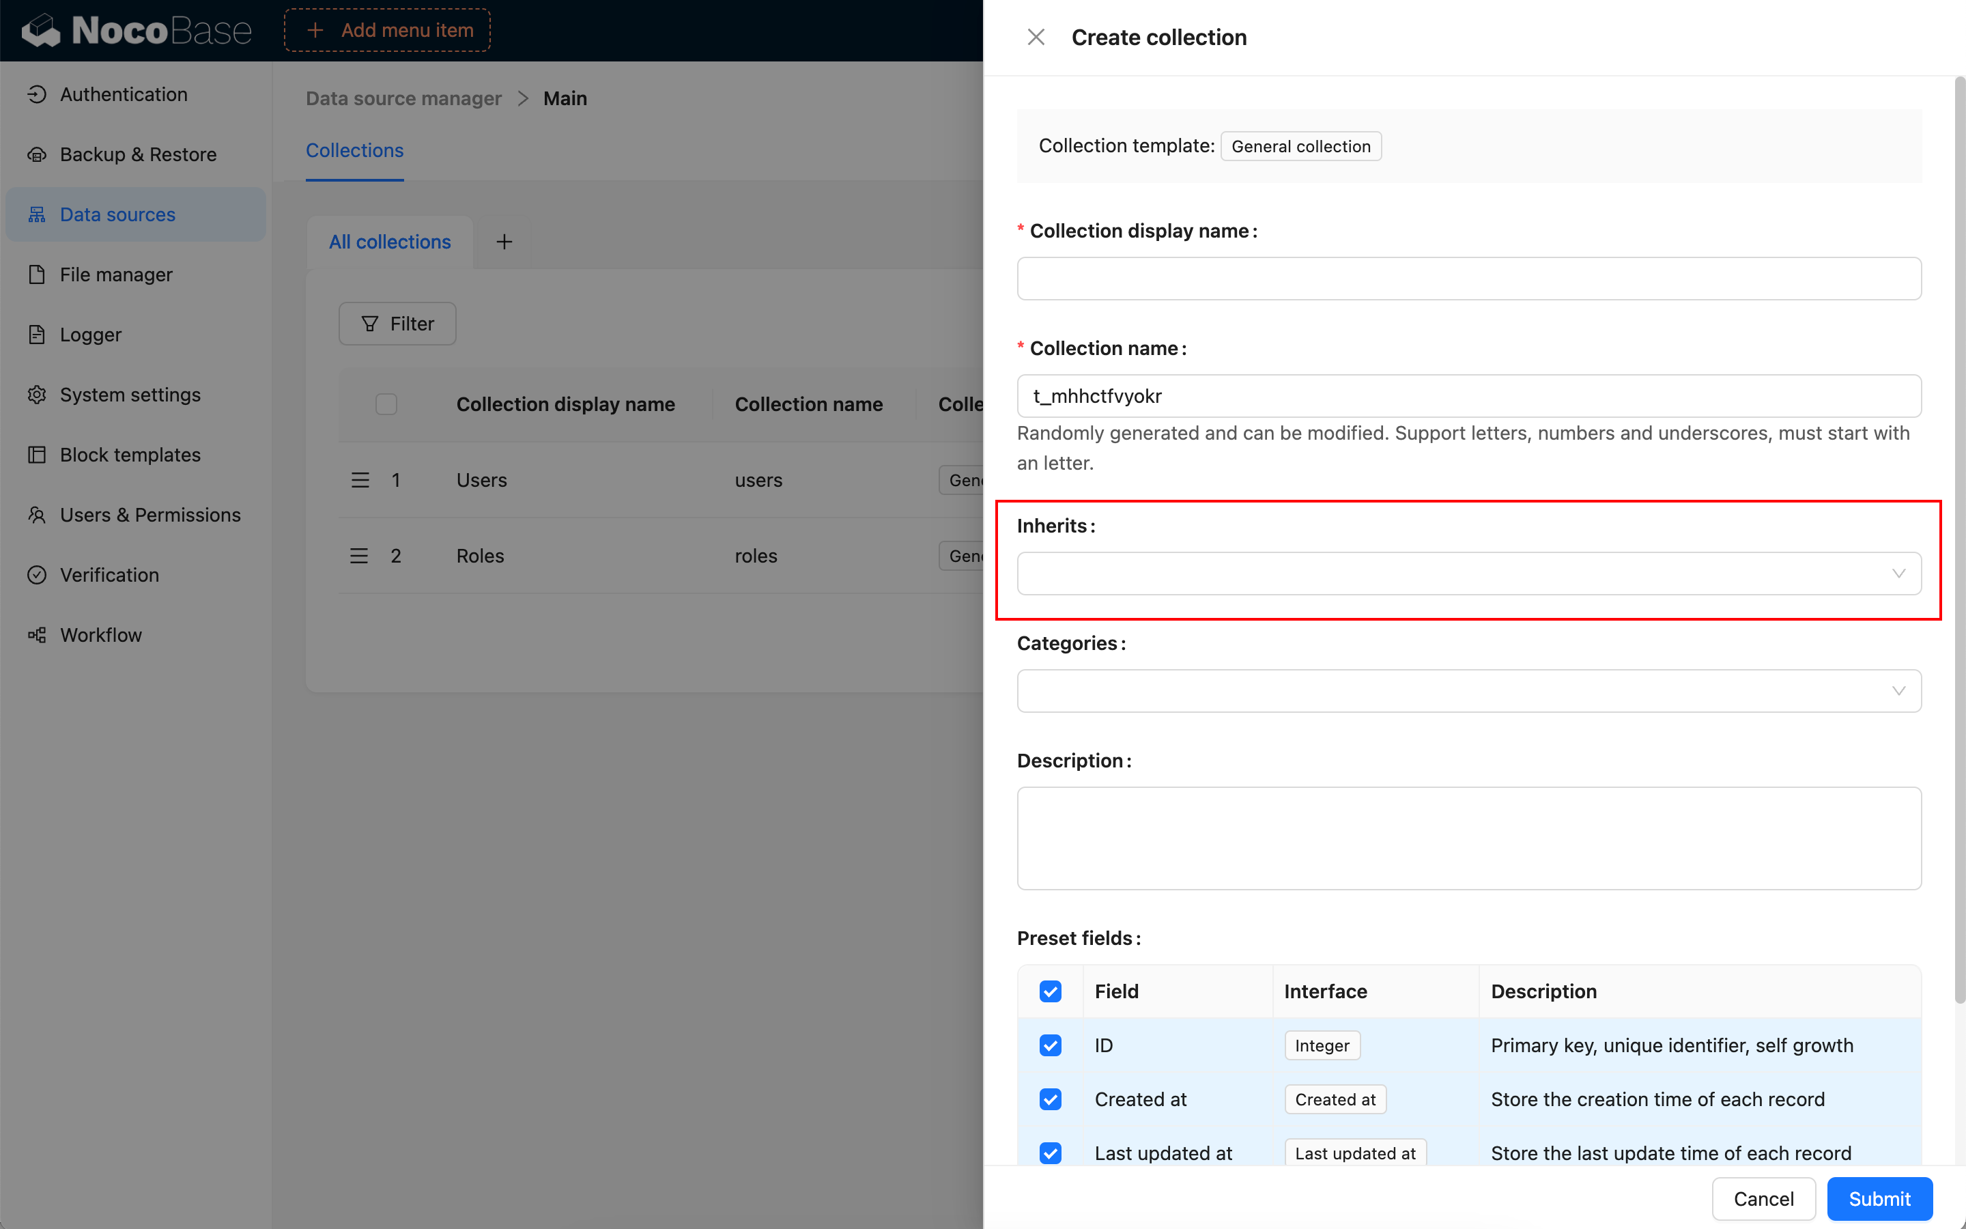Click the NocoBase logo icon
This screenshot has height=1229, width=1966.
[41, 31]
